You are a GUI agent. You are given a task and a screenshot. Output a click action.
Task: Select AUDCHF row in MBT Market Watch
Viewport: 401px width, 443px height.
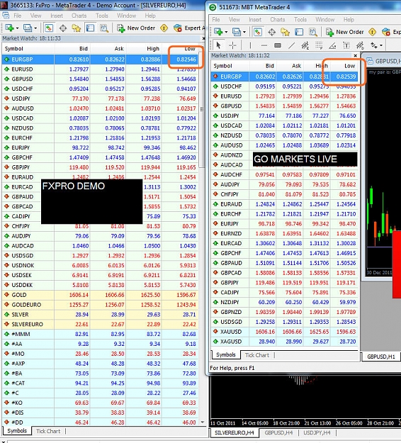284,174
